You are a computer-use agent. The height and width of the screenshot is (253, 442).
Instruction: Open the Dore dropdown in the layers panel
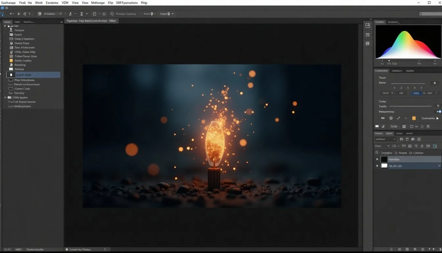click(382, 146)
